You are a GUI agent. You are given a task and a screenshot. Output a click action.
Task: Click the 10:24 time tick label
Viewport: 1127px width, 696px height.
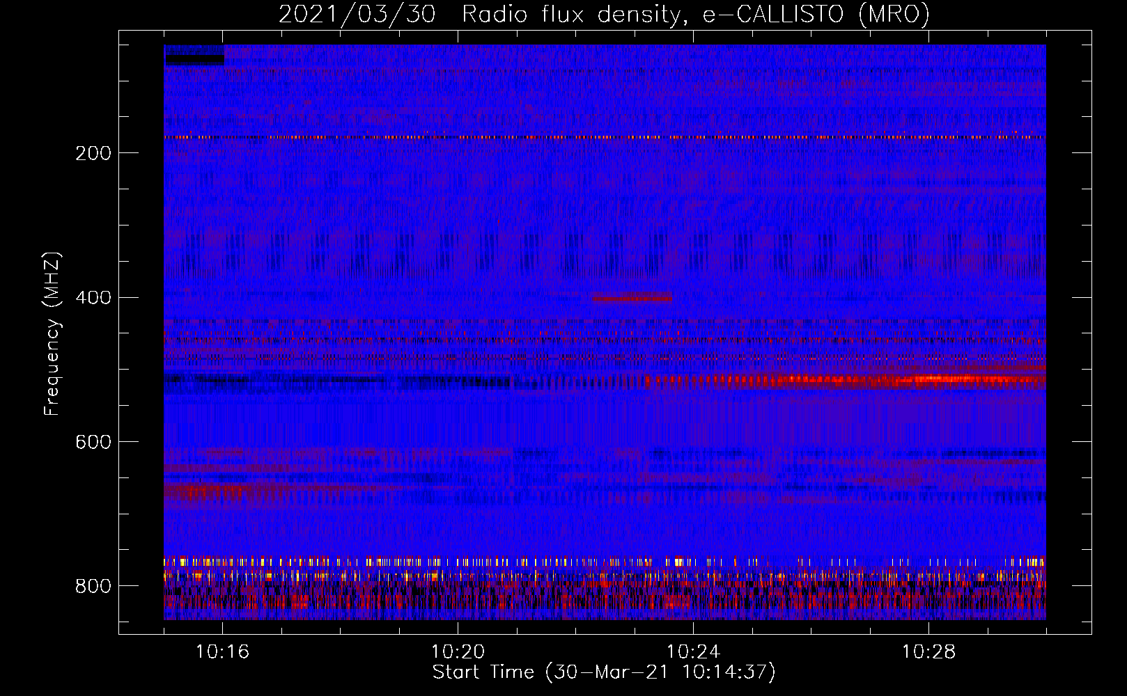(693, 651)
